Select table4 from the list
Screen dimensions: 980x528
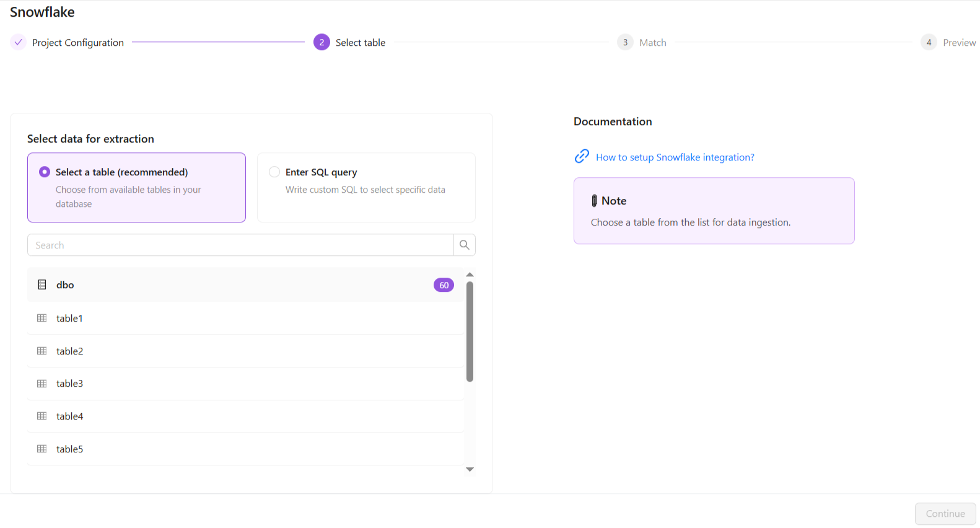click(245, 416)
